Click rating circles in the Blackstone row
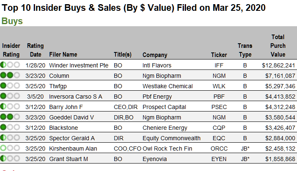Image resolution: width=297 pixels, height=171 pixels. point(10,128)
